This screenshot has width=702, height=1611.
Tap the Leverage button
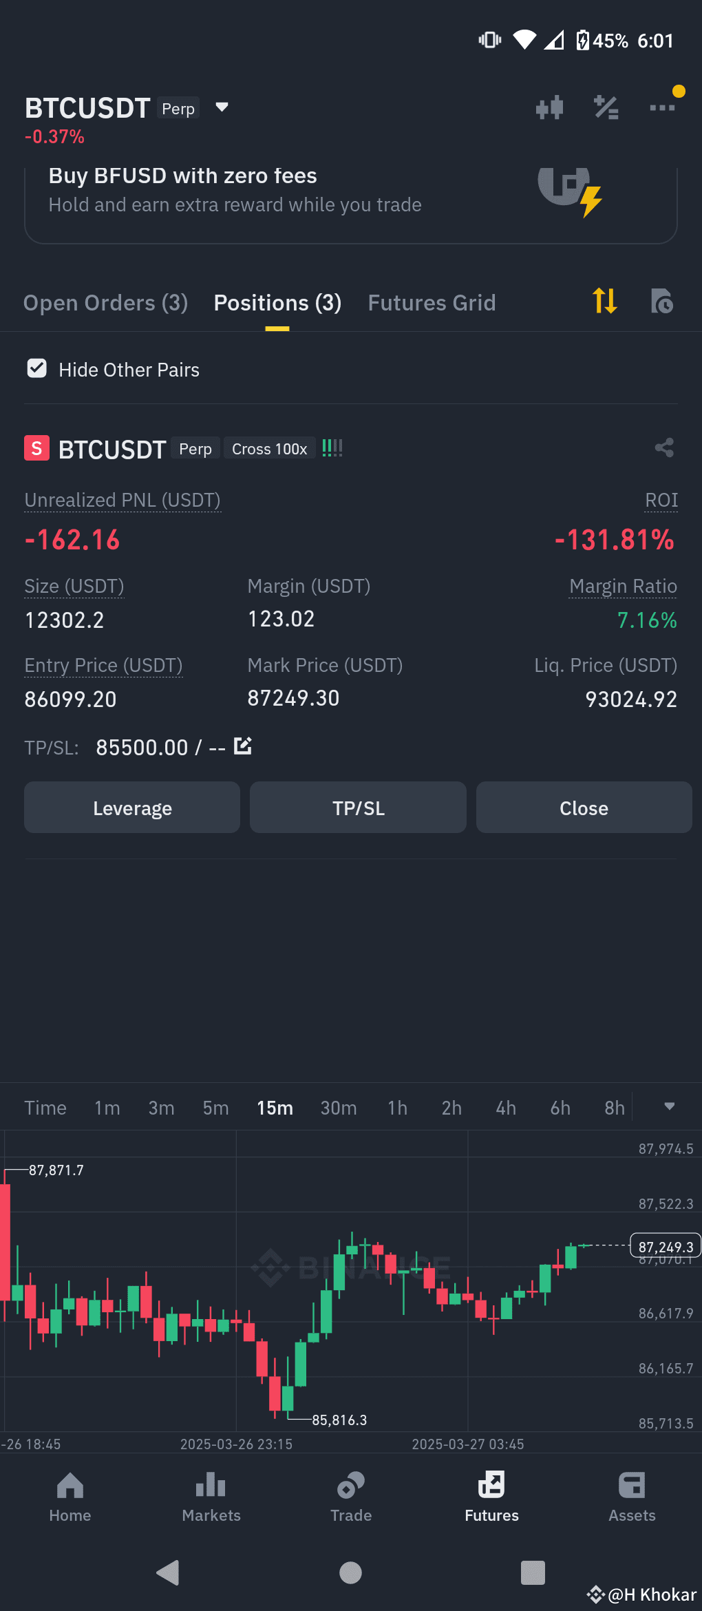point(132,808)
